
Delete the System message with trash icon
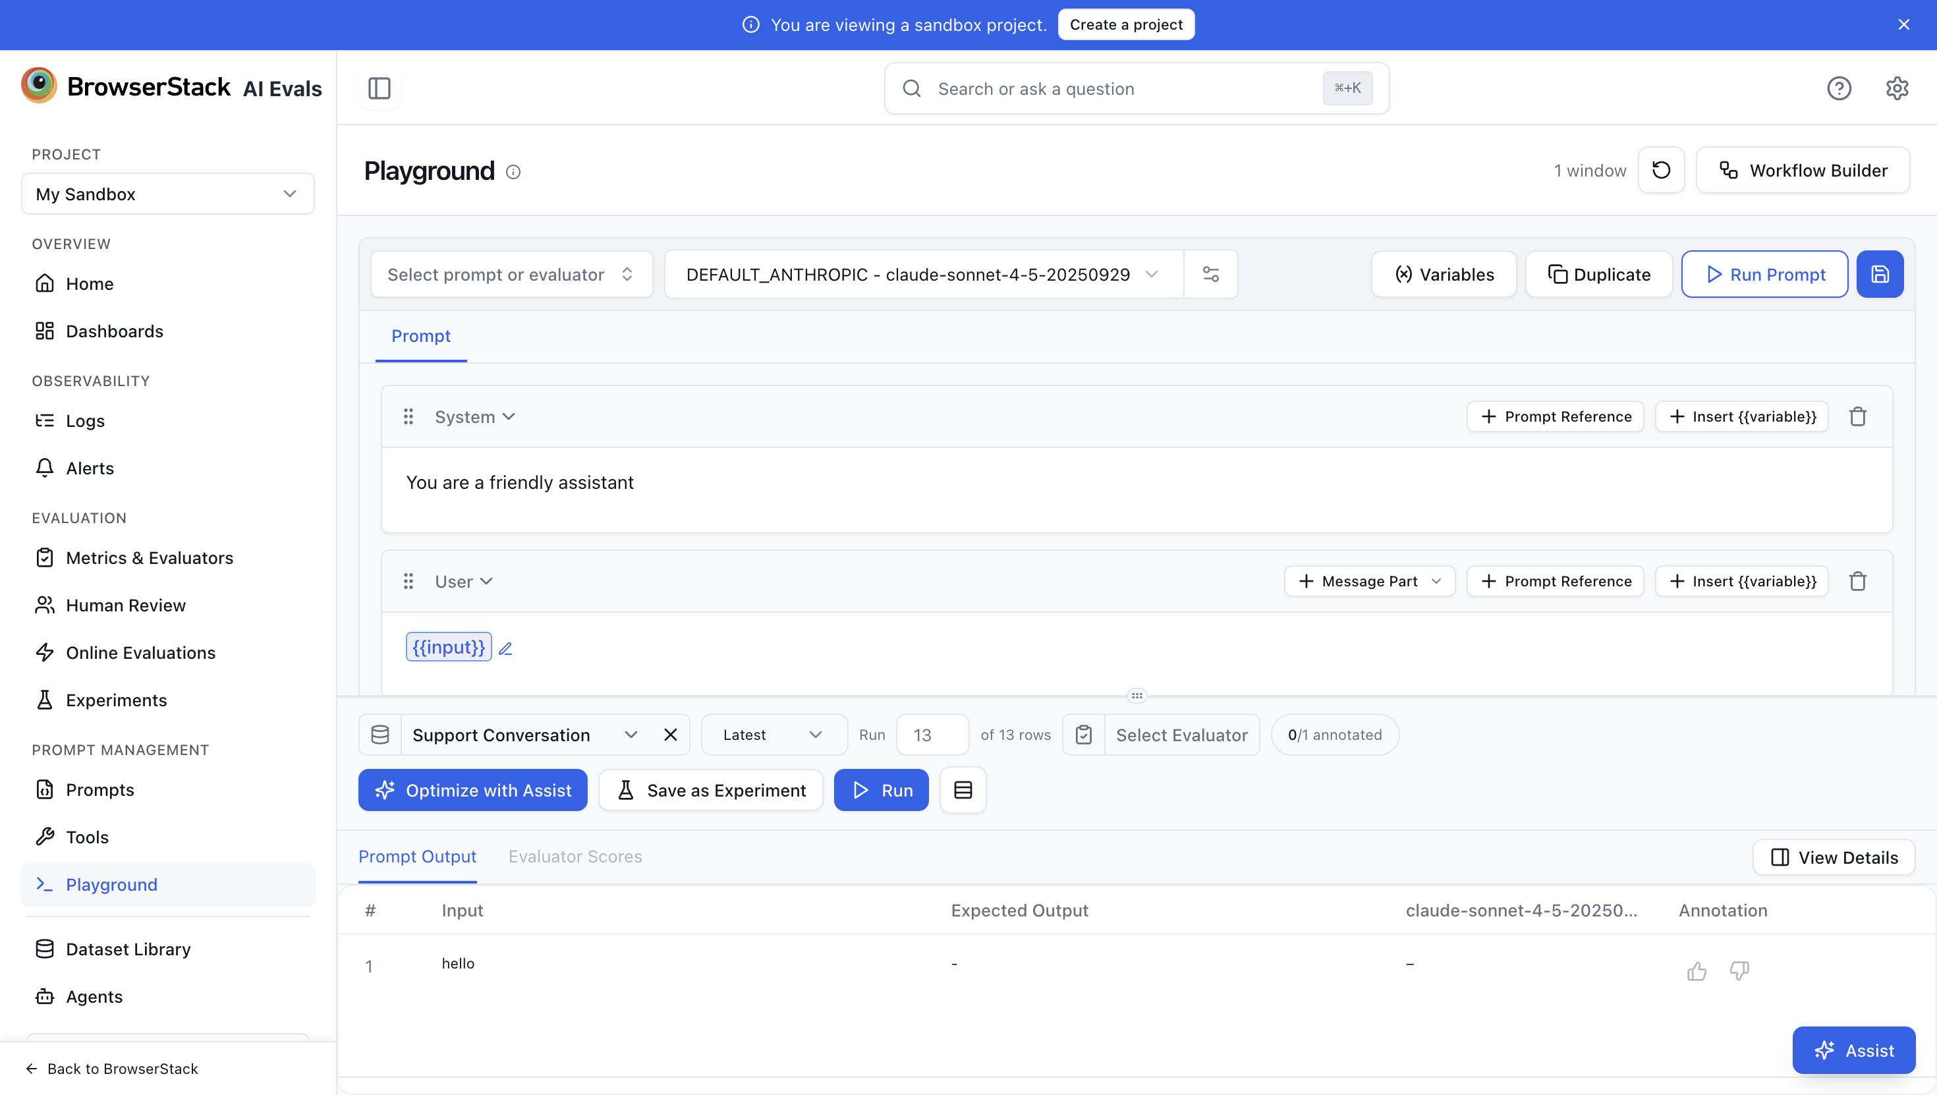1857,416
